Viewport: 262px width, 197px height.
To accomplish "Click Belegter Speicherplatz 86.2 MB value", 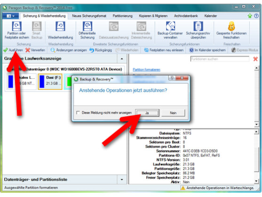I will (x=189, y=173).
